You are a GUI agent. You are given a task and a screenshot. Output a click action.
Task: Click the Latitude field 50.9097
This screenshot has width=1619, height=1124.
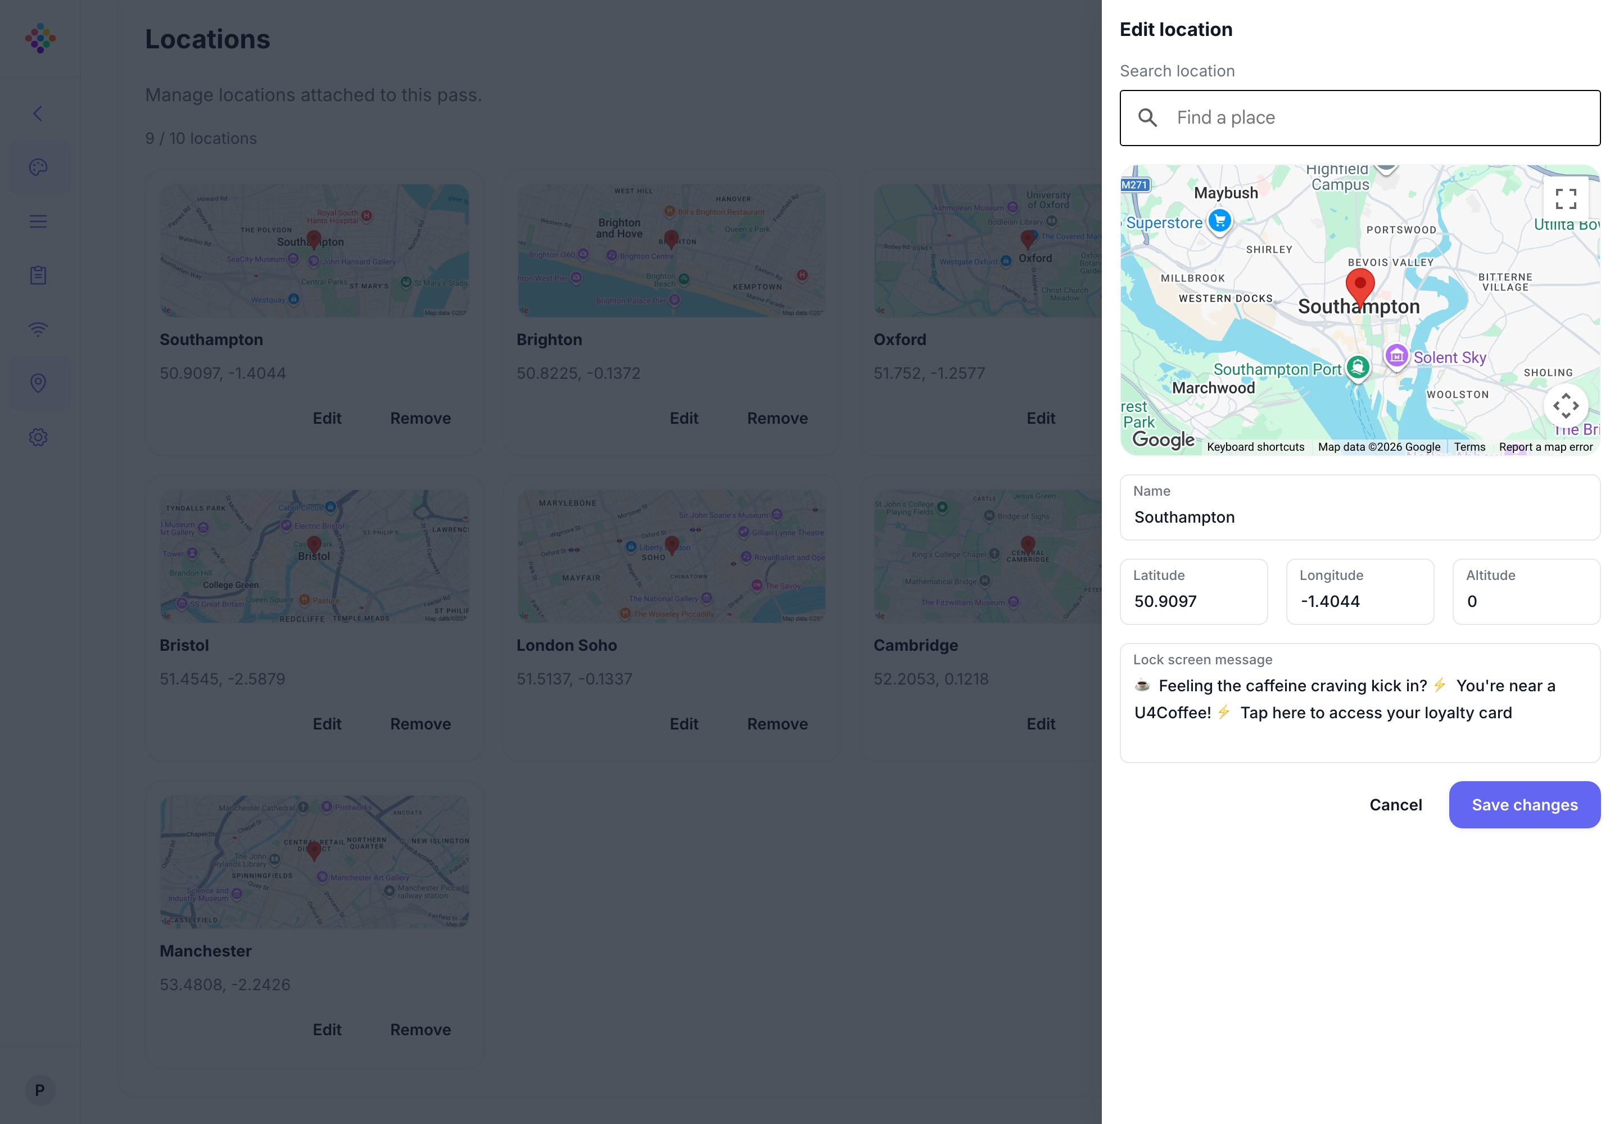point(1193,592)
